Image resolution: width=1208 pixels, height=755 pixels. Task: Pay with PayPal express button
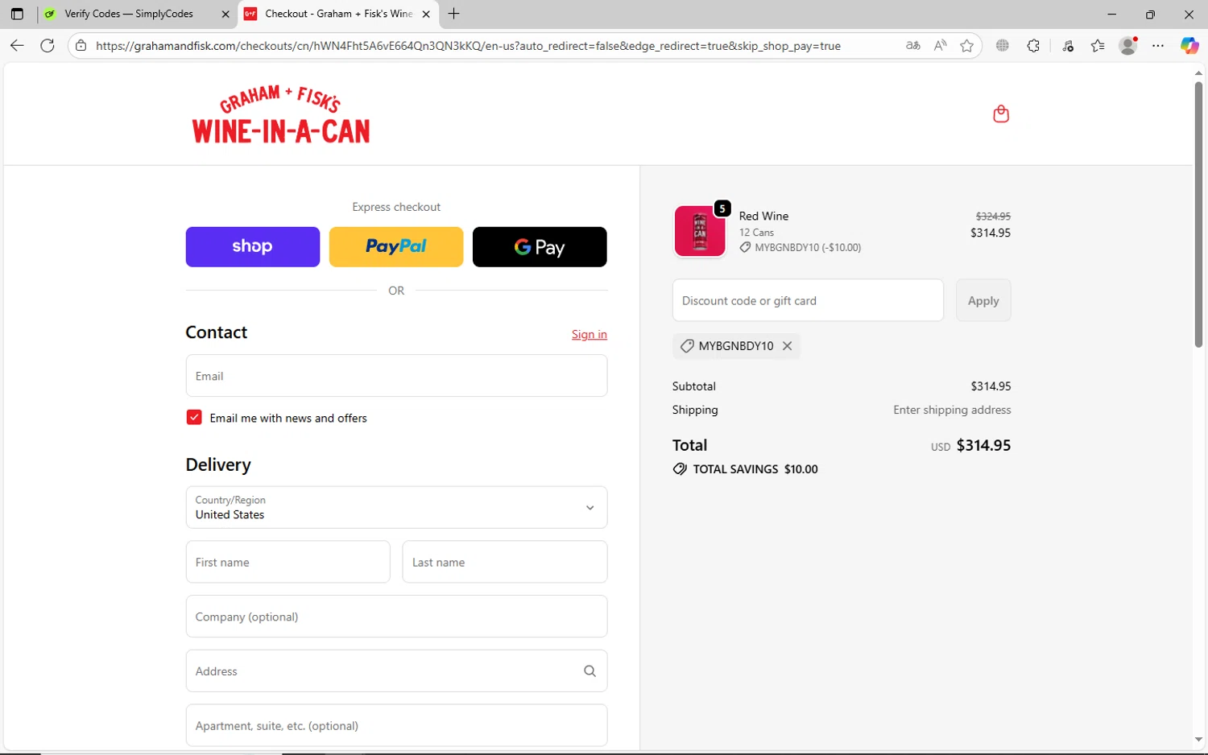396,247
